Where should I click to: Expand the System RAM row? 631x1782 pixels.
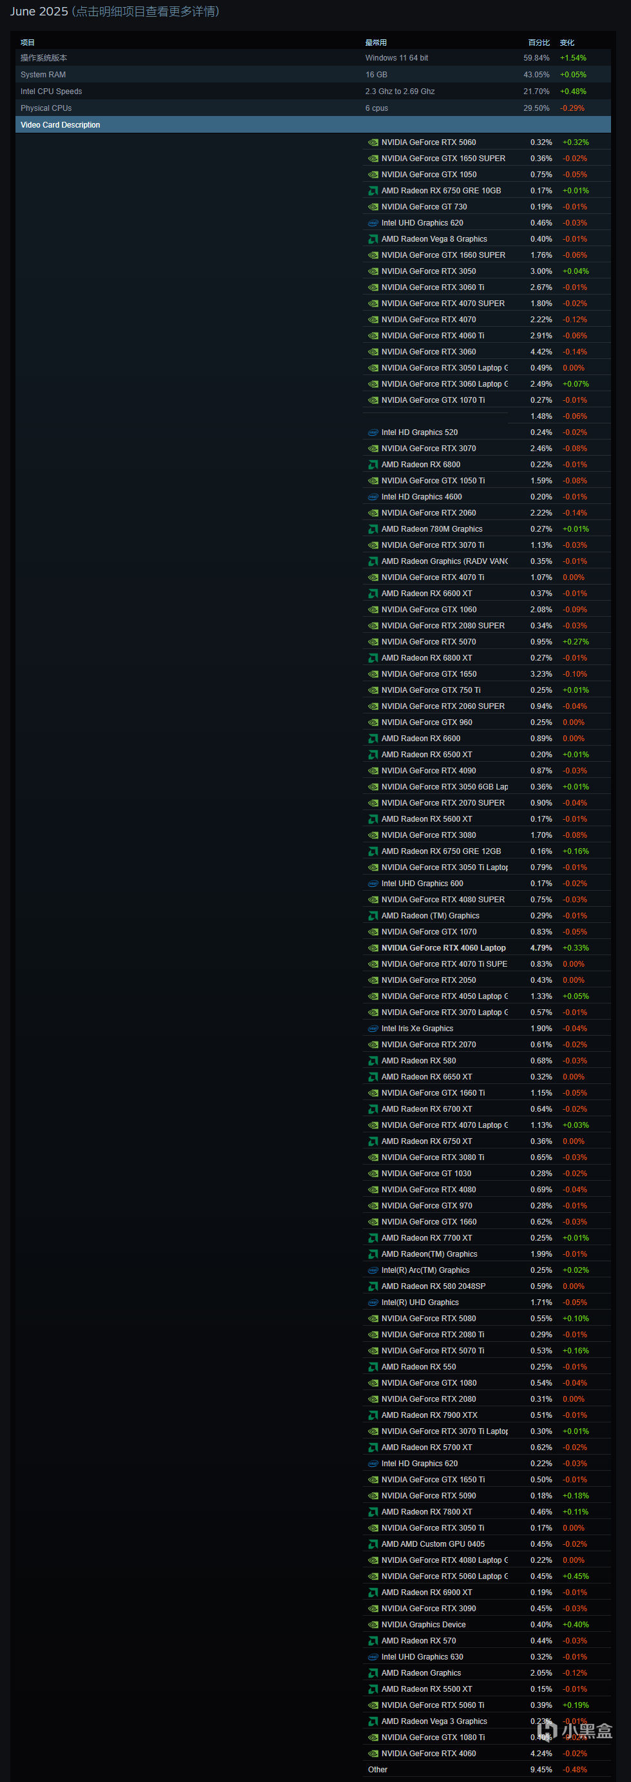click(x=313, y=75)
